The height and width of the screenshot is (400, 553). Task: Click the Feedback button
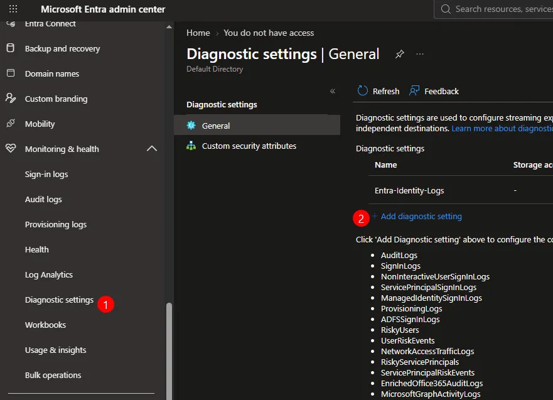coord(434,91)
